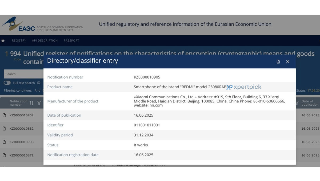This screenshot has width=320, height=181.
Task: Click document icon for KZ0000010902 row
Action: click(x=4, y=115)
